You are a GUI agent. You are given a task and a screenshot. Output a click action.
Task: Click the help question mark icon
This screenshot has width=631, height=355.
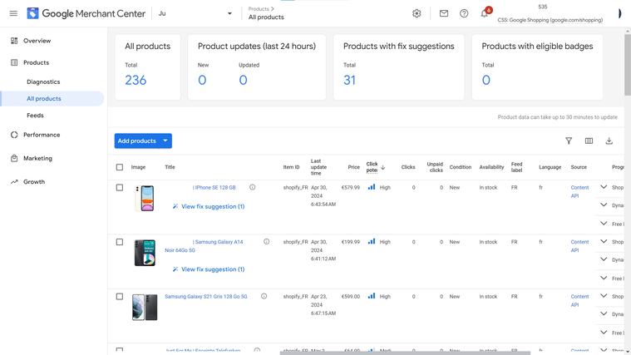pyautogui.click(x=464, y=13)
